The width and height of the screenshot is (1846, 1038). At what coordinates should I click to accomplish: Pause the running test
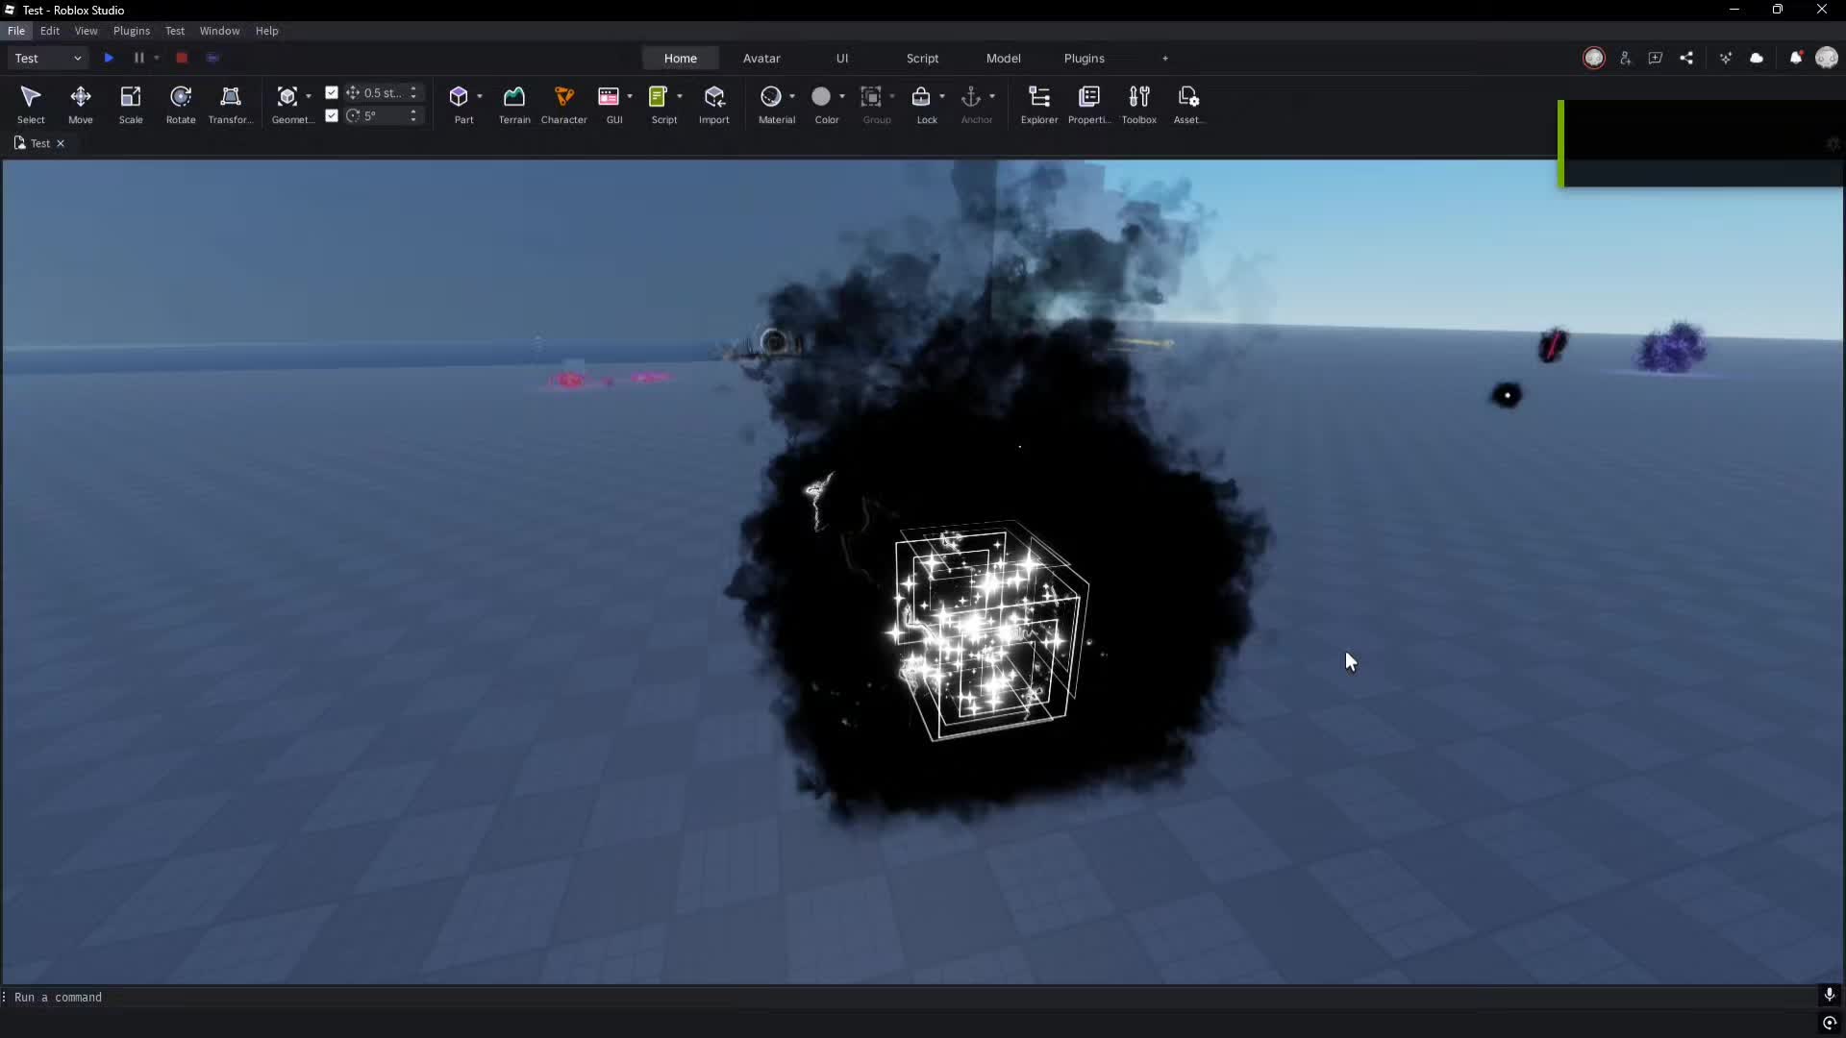pyautogui.click(x=138, y=59)
